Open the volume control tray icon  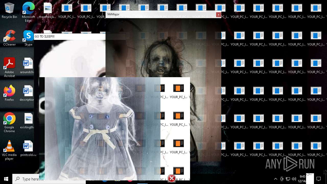(x=294, y=179)
